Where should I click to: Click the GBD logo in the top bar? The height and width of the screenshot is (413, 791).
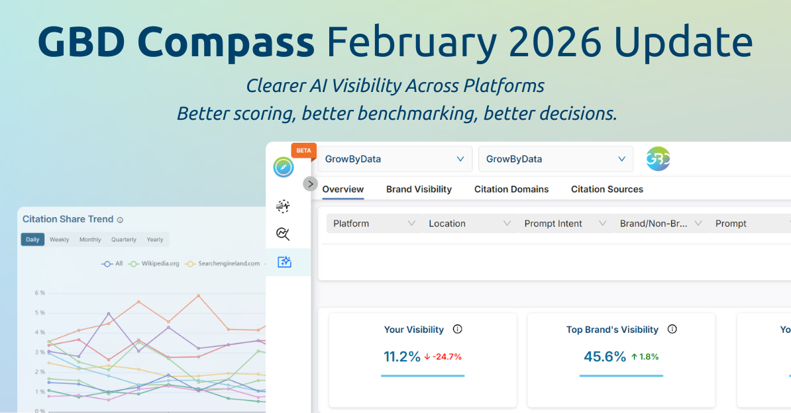[658, 159]
